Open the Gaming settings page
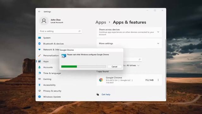Image resolution: width=202 pixels, height=114 pixels. 47,79
